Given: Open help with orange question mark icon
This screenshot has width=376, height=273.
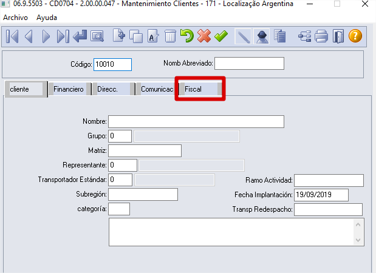Looking at the screenshot, I should tap(355, 36).
